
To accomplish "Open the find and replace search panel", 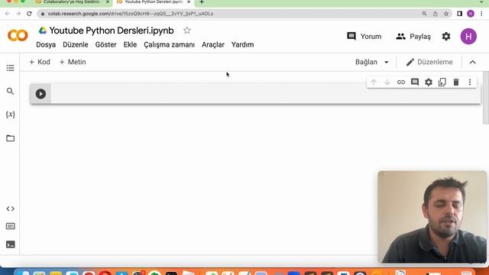I will [10, 91].
